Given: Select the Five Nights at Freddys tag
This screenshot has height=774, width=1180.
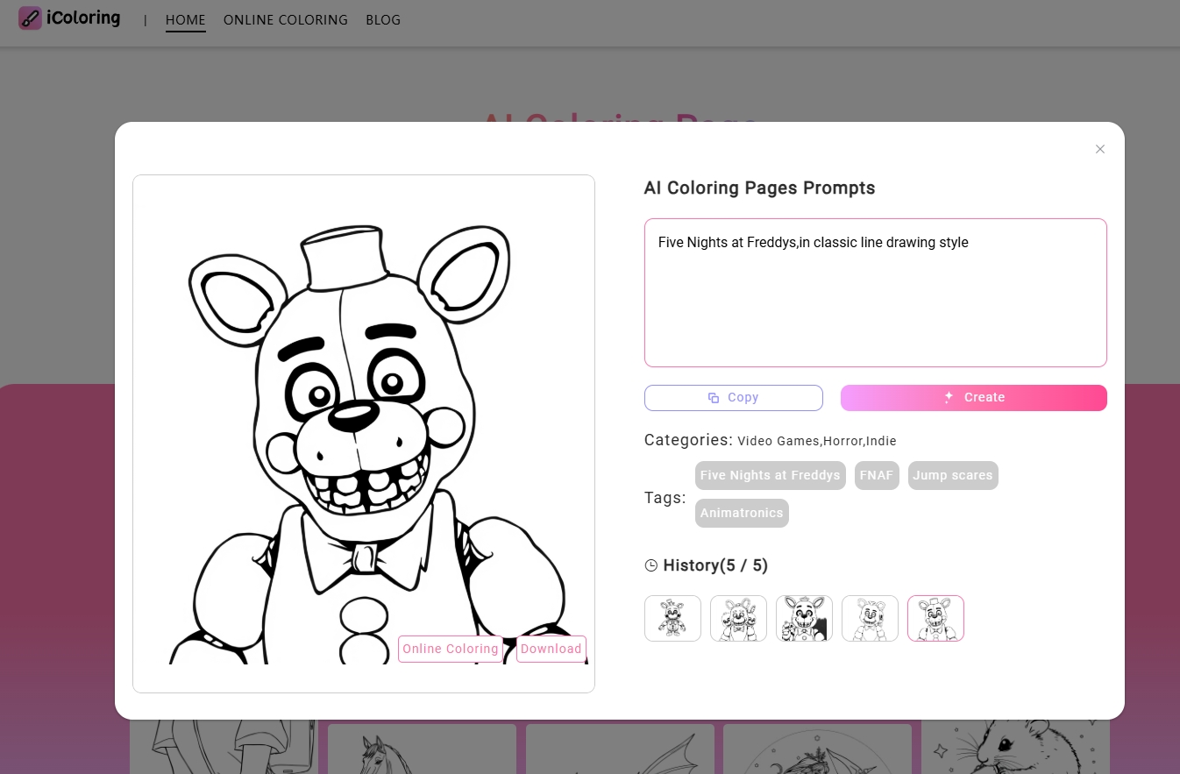Looking at the screenshot, I should coord(771,475).
